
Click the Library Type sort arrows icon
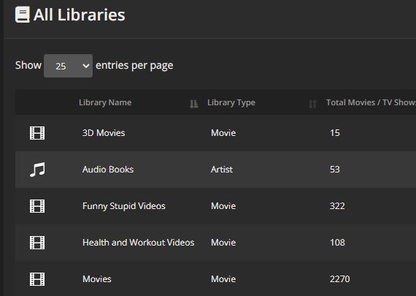(x=312, y=104)
